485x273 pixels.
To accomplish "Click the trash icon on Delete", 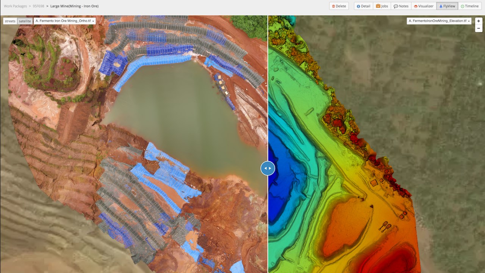I will pos(333,6).
